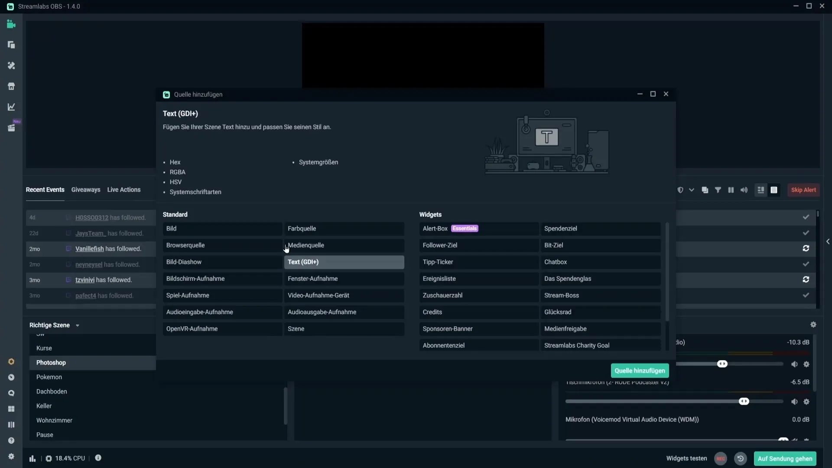
Task: Switch events to list view
Action: click(774, 190)
